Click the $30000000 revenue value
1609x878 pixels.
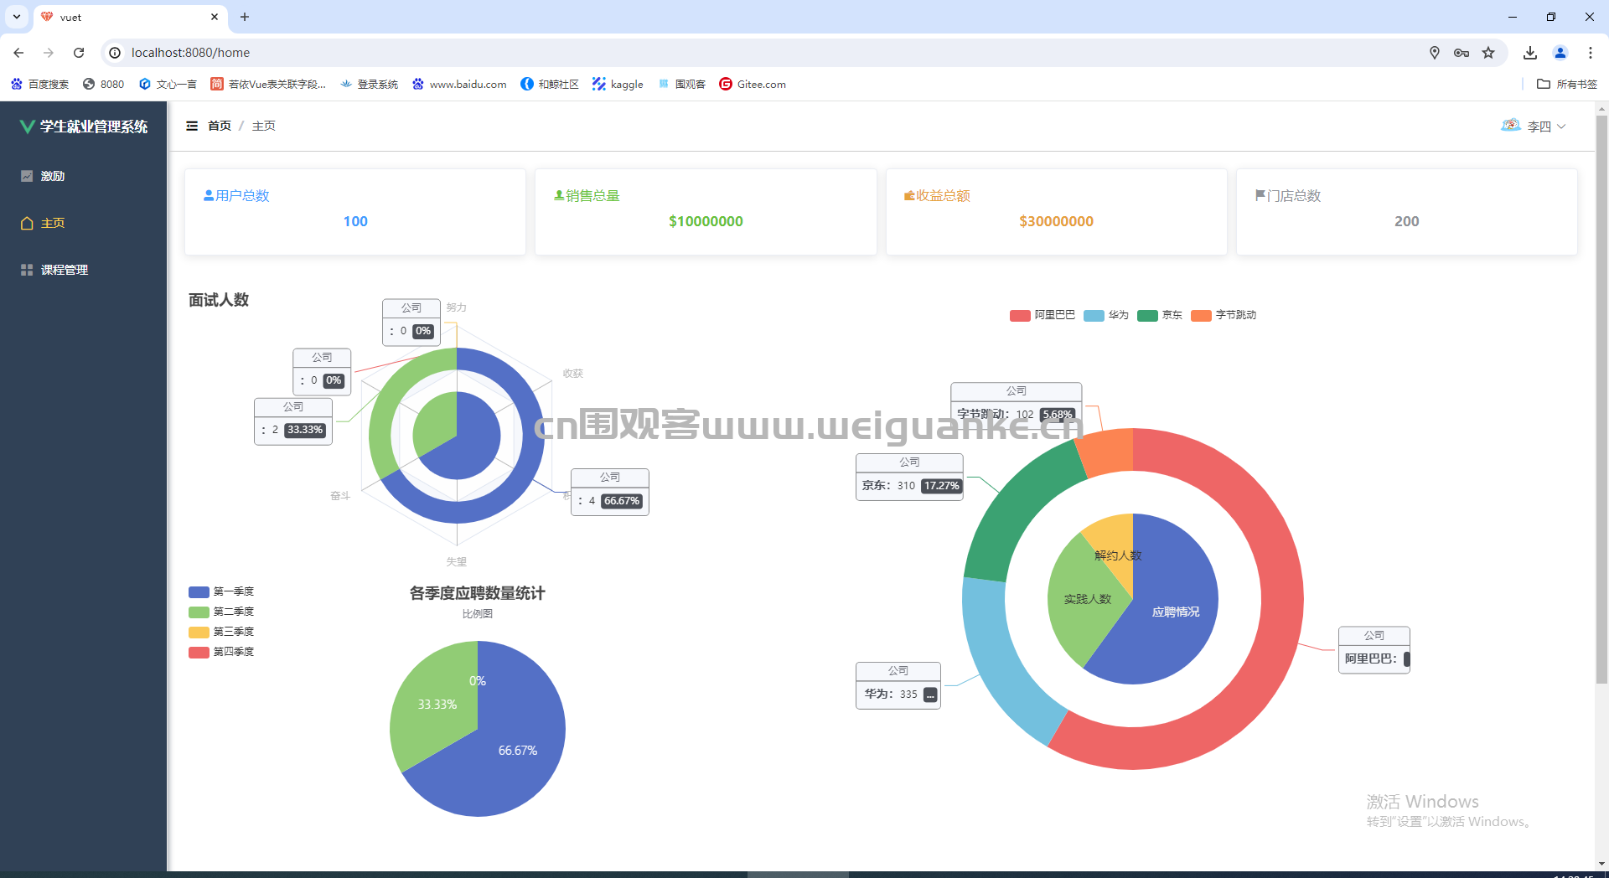tap(1056, 221)
